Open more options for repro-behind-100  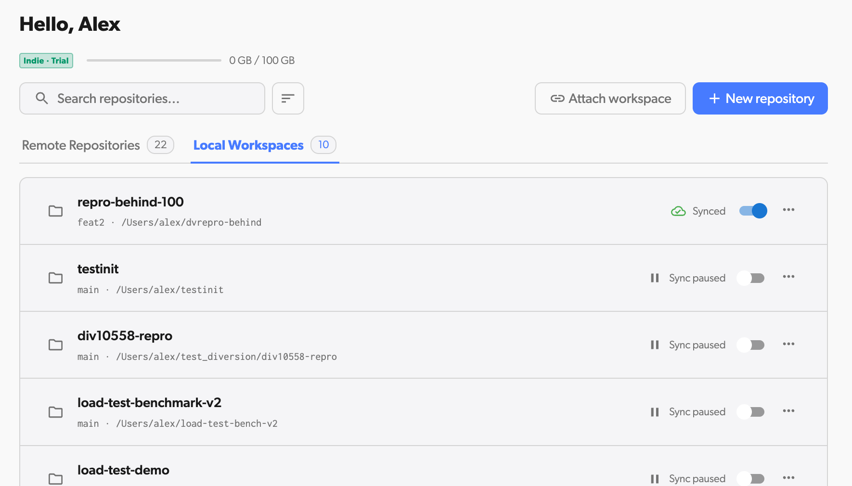coord(788,210)
